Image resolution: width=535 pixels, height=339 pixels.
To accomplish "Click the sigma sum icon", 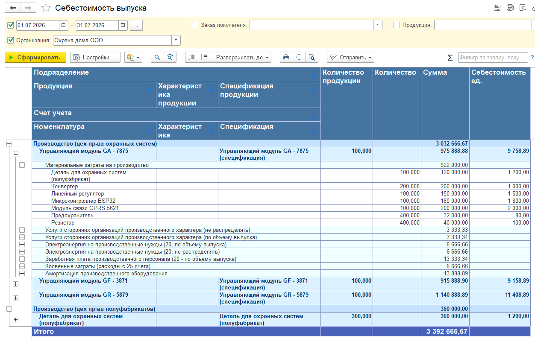I will [x=450, y=57].
